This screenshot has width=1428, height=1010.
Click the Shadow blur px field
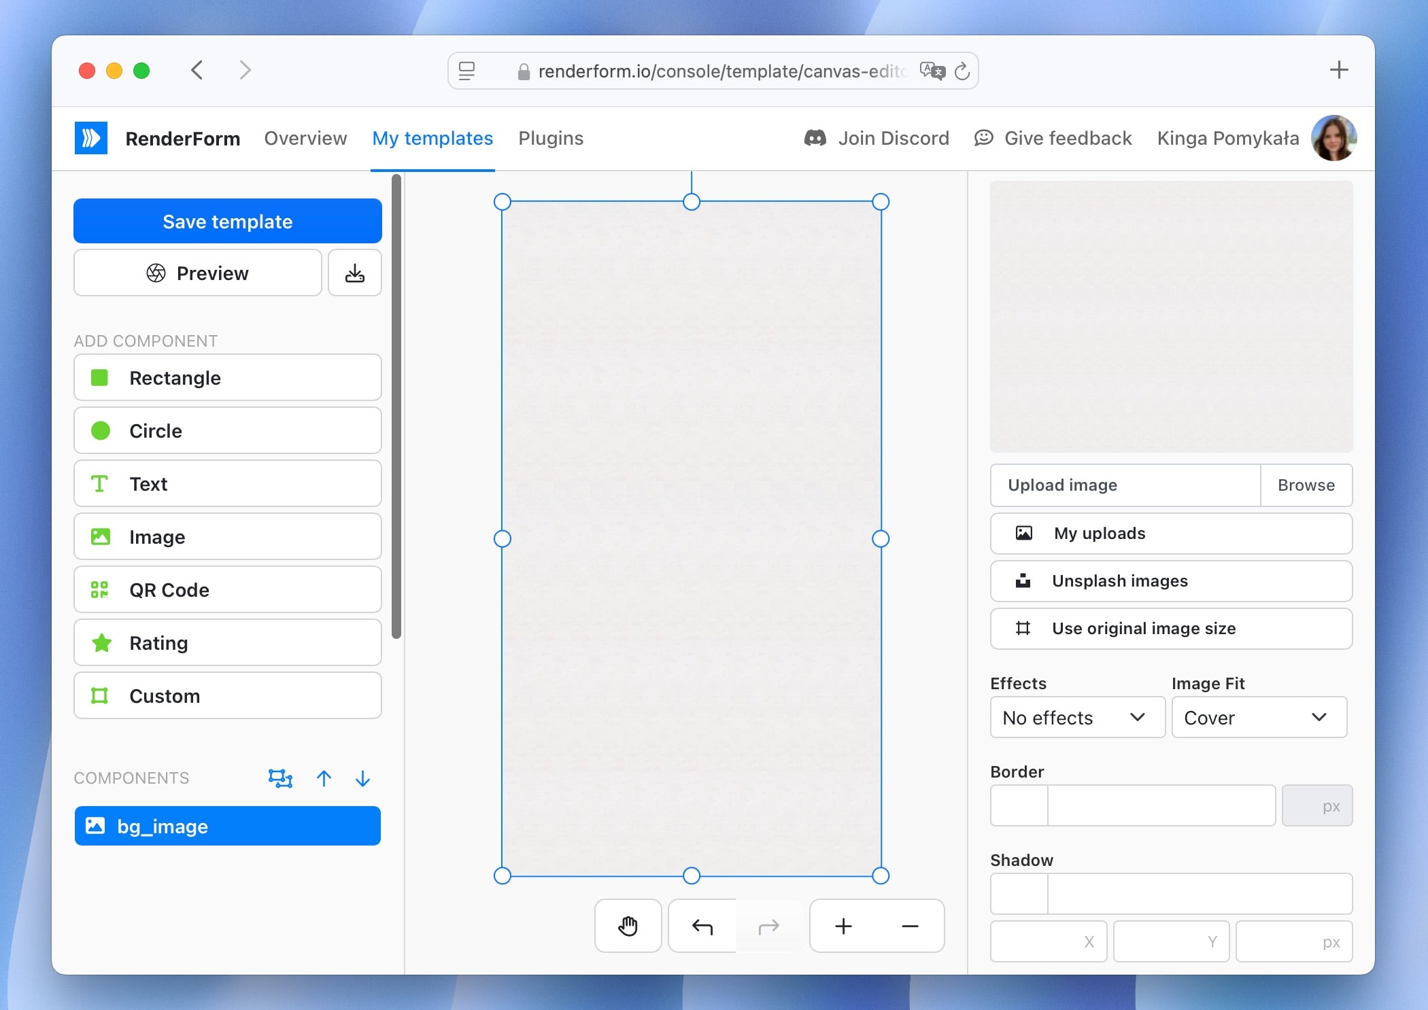[1294, 941]
